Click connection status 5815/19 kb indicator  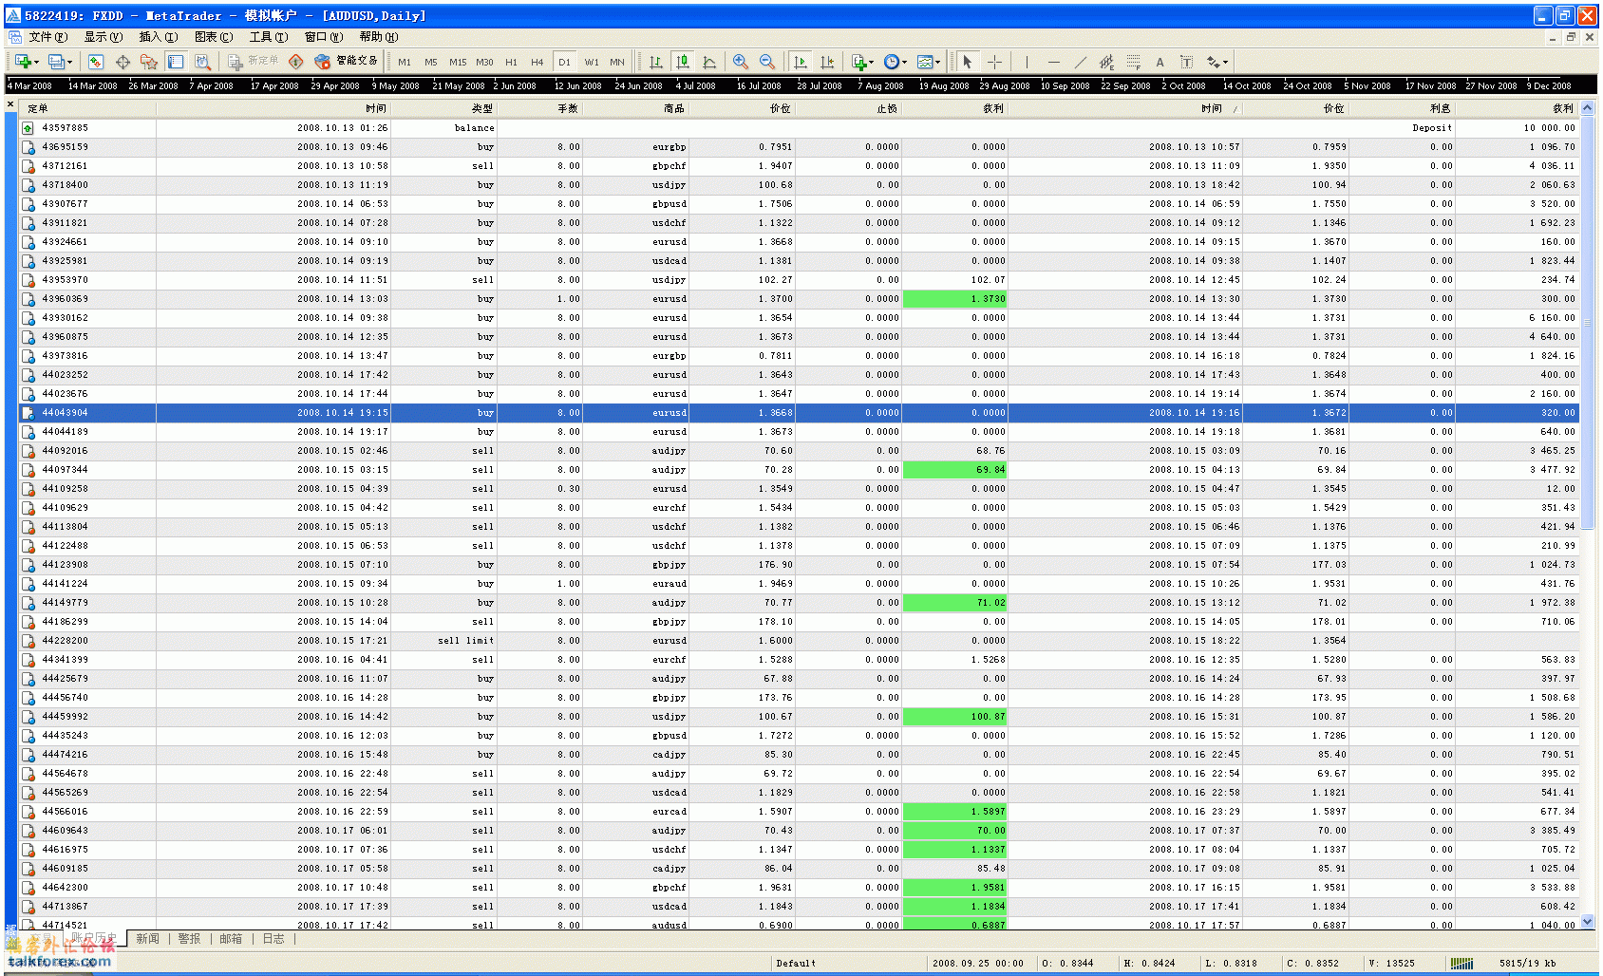pos(1527,964)
